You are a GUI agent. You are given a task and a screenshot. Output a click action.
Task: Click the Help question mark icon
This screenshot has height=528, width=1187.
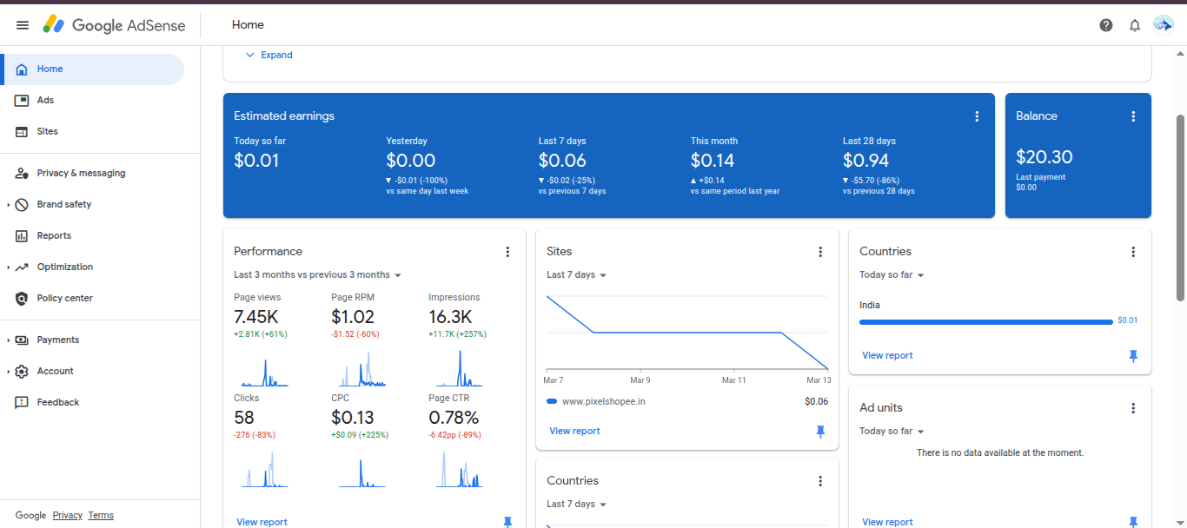1106,25
